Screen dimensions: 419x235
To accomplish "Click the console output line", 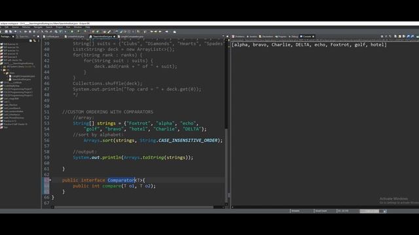I will (309, 45).
